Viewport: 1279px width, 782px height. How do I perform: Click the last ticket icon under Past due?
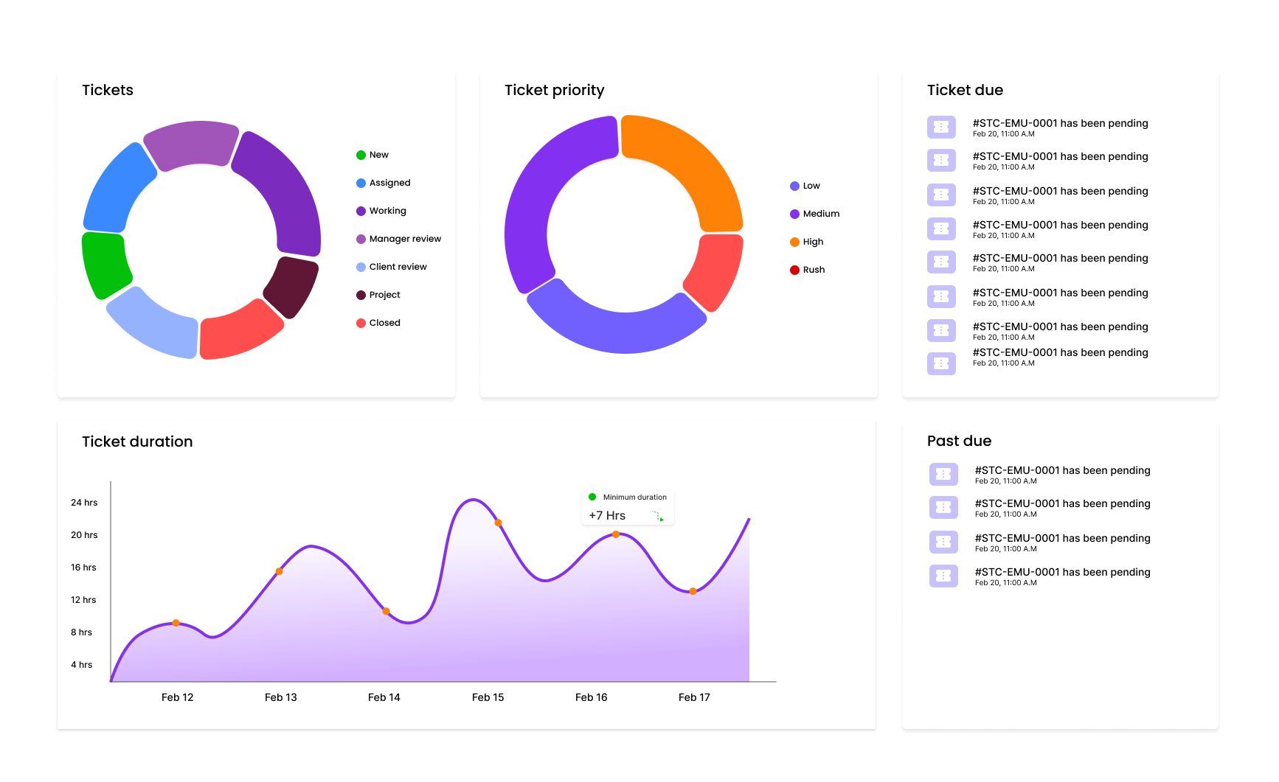tap(943, 576)
